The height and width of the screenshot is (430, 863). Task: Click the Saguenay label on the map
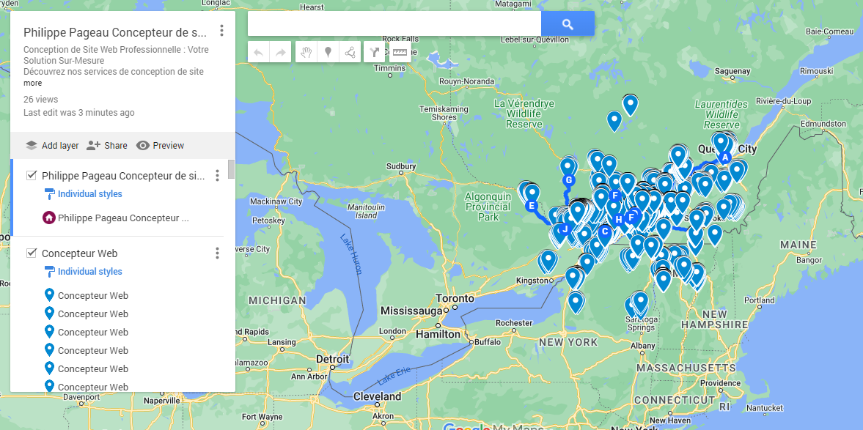pos(732,71)
